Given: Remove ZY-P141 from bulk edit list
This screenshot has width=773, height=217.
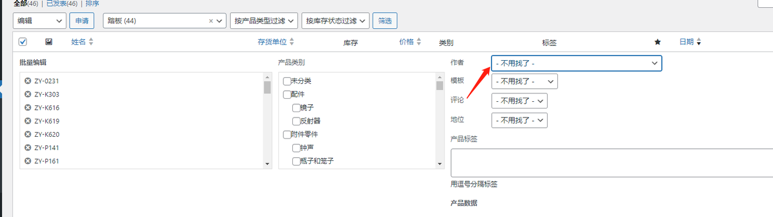Looking at the screenshot, I should point(28,148).
